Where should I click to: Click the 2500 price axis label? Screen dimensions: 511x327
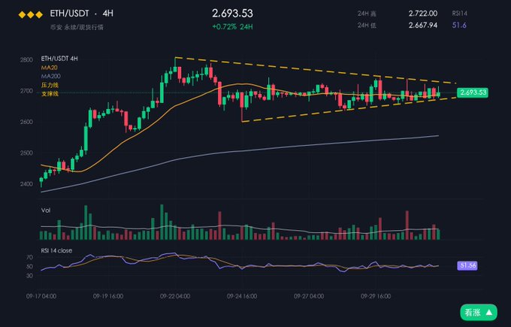(x=27, y=153)
